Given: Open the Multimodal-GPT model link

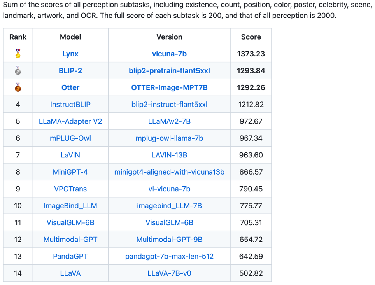Looking at the screenshot, I should 70,240.
